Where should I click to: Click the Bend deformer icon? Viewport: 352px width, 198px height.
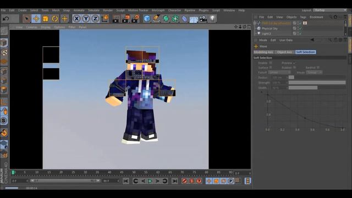pyautogui.click(x=184, y=19)
